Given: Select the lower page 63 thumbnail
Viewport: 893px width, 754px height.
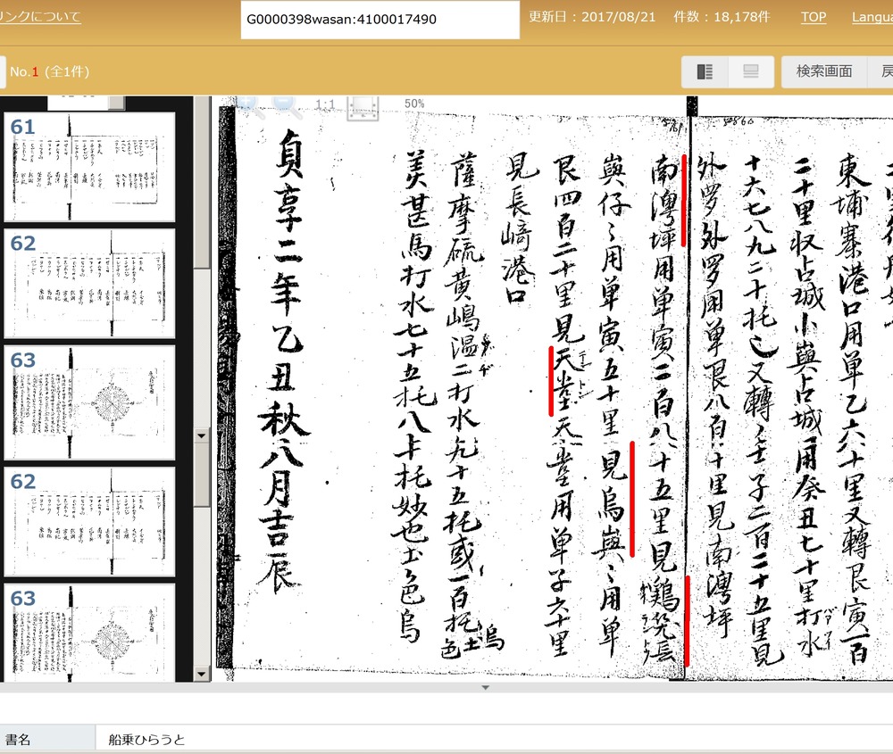Looking at the screenshot, I should 89,633.
